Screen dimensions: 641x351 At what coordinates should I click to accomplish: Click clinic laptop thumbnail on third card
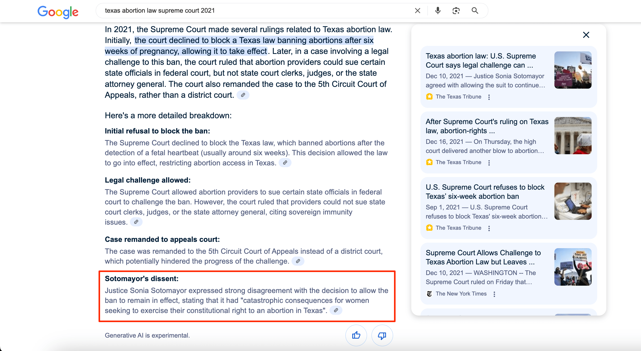click(573, 201)
